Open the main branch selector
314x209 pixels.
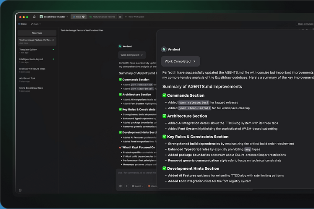tap(36, 24)
